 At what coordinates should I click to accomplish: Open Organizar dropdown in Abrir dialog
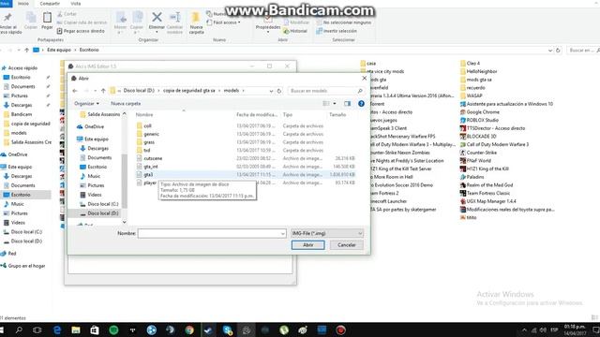(86, 104)
